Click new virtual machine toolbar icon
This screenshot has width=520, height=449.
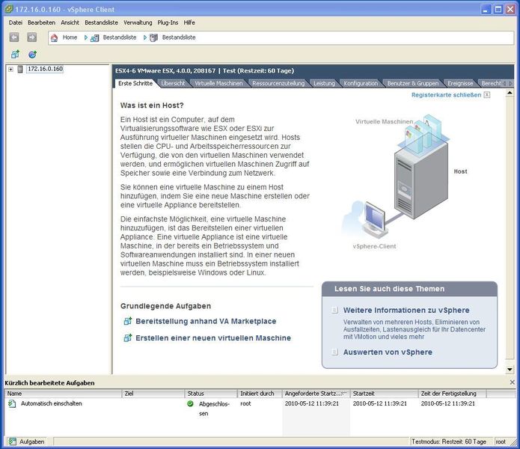click(x=15, y=54)
